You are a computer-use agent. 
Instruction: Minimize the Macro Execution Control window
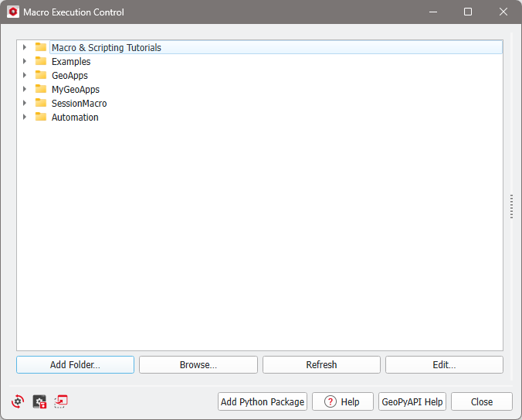click(x=433, y=12)
